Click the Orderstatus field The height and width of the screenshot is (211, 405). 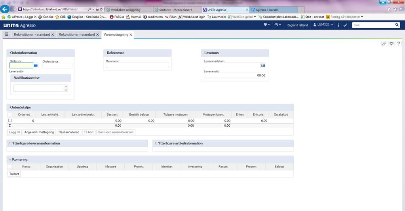tap(57, 66)
